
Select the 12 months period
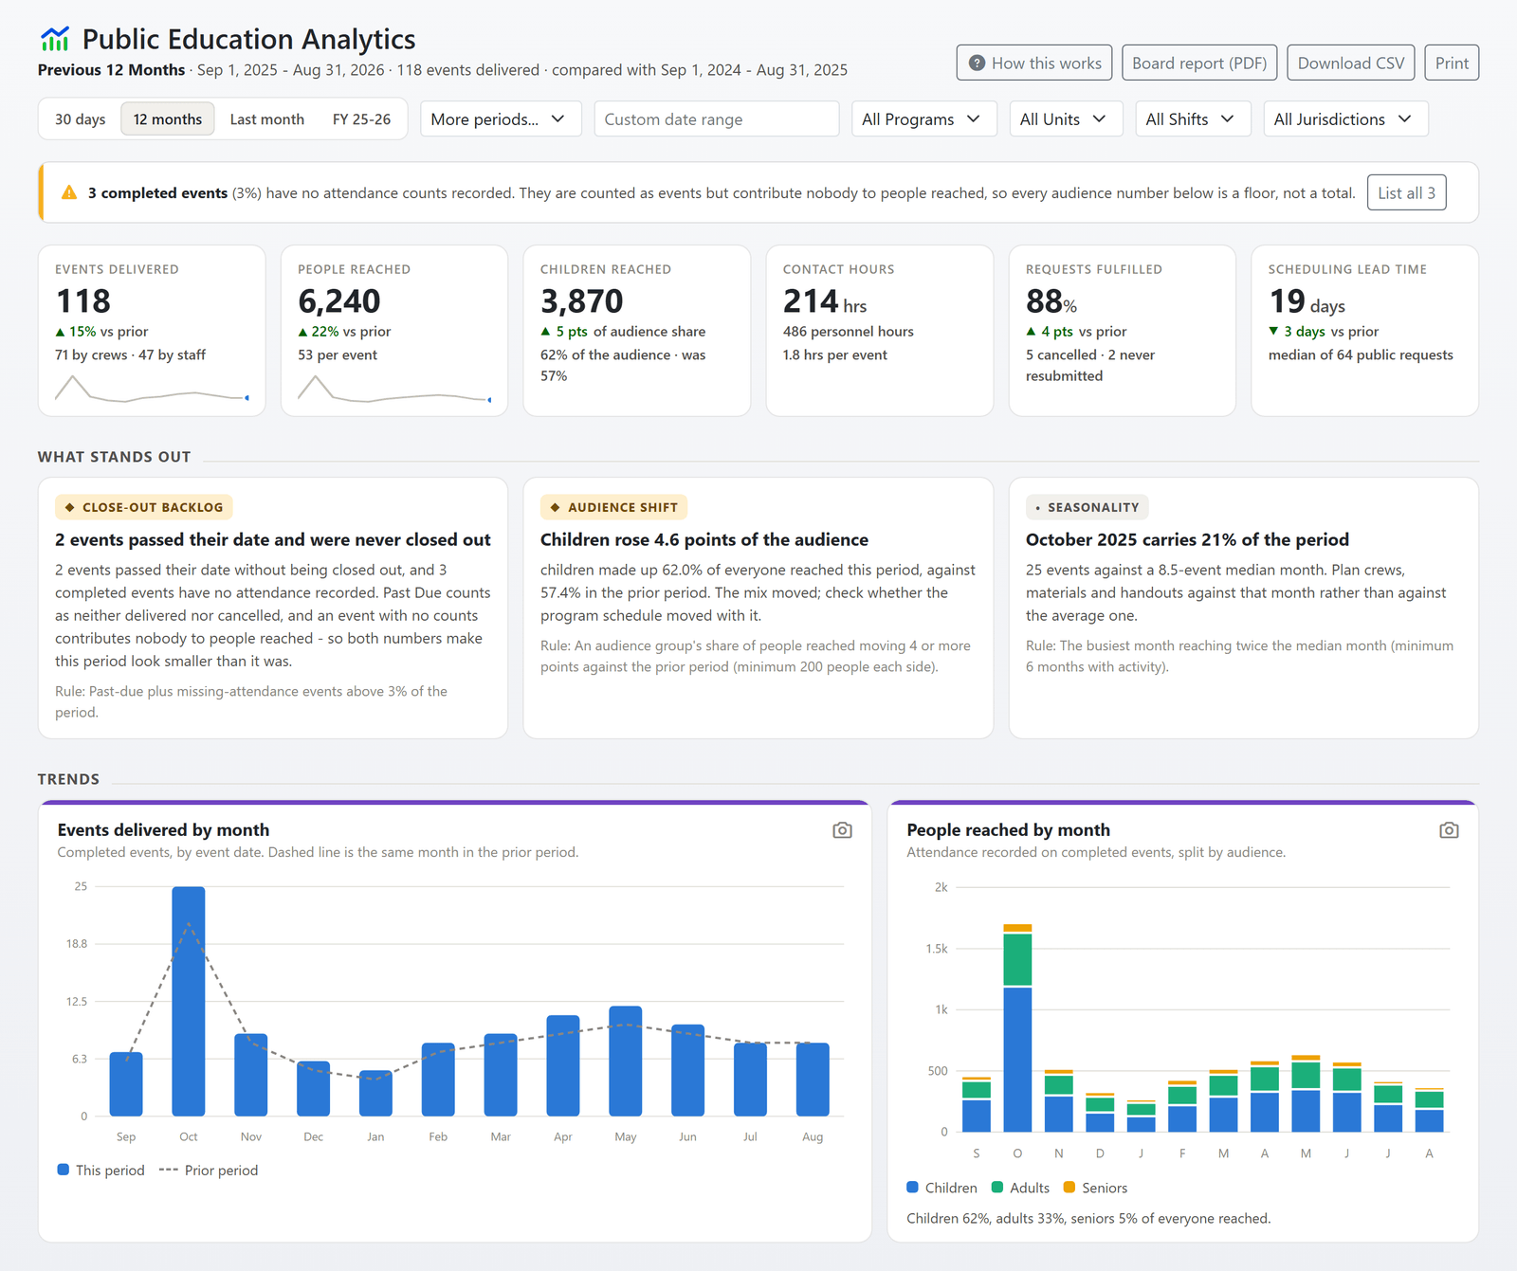tap(168, 119)
